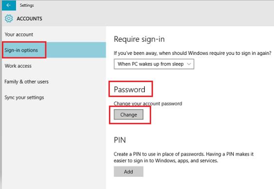Click the Password section heading
274x189 pixels.
pos(130,89)
